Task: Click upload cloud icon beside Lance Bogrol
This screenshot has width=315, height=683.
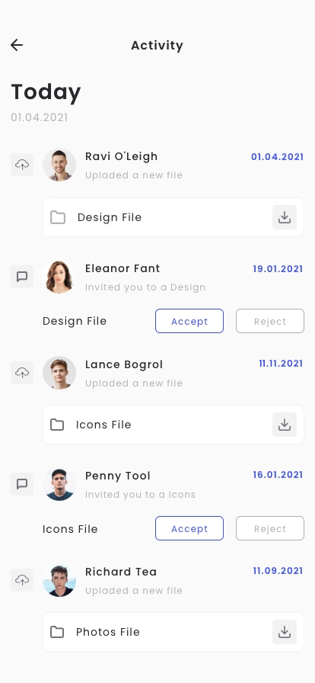Action: click(x=22, y=373)
